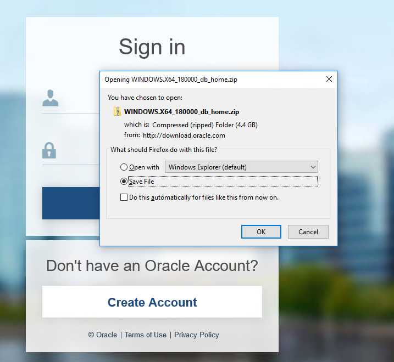The width and height of the screenshot is (394, 362).
Task: Click the dark blue sign-in button
Action: (71, 203)
